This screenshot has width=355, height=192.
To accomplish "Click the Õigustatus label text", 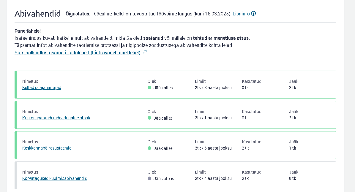I will (x=78, y=14).
